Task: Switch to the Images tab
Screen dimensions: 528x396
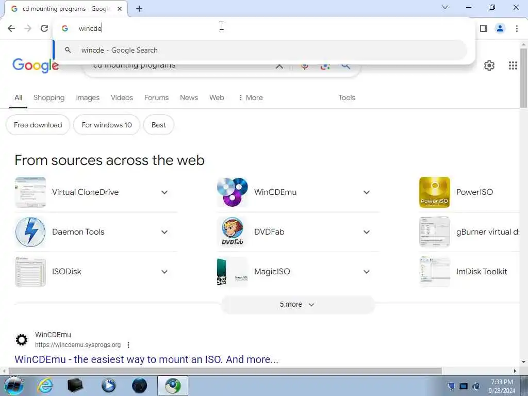Action: (x=88, y=97)
